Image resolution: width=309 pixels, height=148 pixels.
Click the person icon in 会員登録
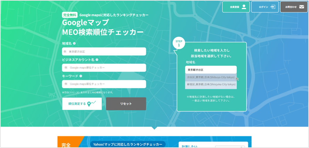click(244, 7)
